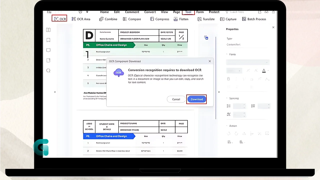Switch to the Convert tab

pos(150,12)
